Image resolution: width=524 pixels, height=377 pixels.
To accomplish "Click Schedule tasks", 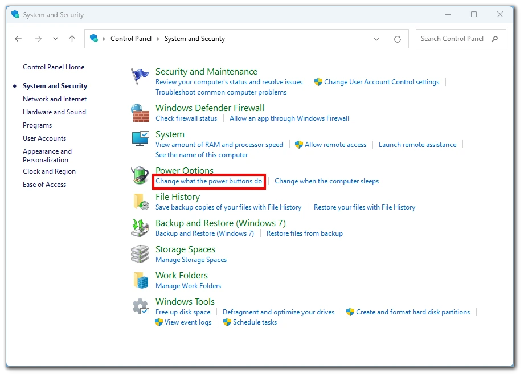I will coord(255,322).
